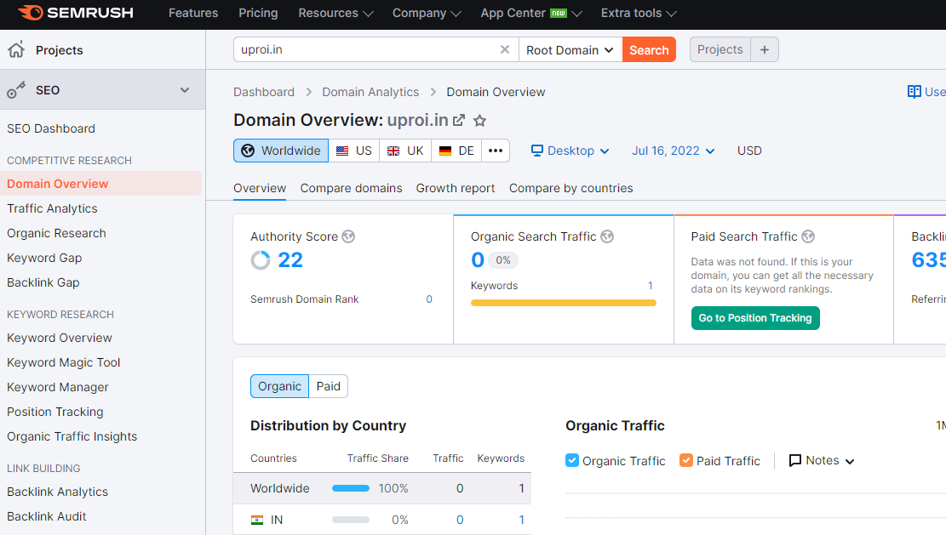
Task: Click the Paid Search Traffic globe icon
Action: coord(808,236)
